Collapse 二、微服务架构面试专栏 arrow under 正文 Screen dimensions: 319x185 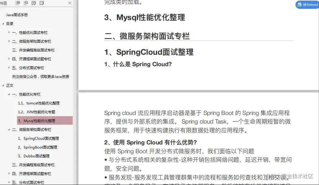point(9,130)
